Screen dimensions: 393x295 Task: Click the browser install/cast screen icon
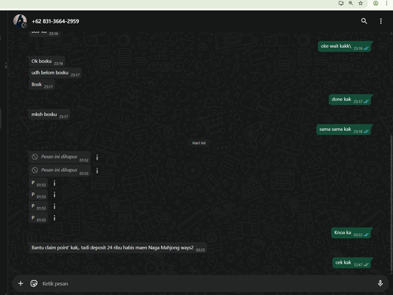[x=341, y=3]
